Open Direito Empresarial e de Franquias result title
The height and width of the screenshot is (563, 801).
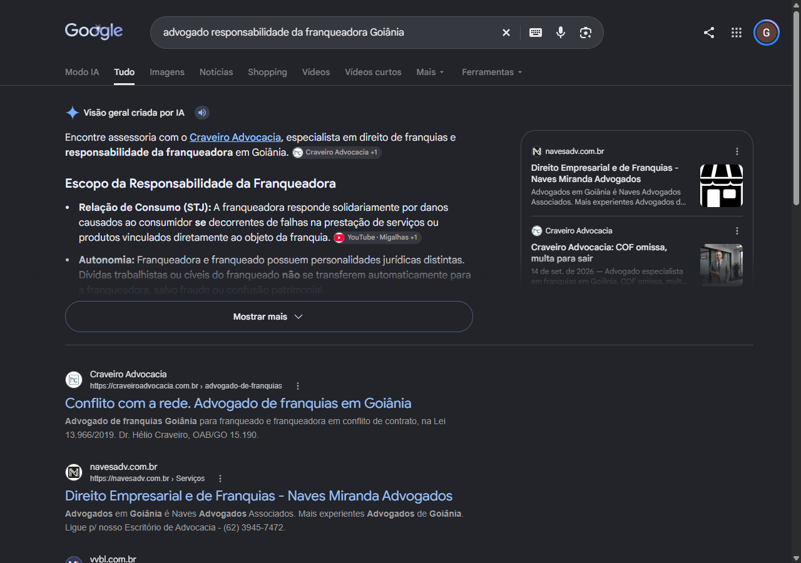258,495
